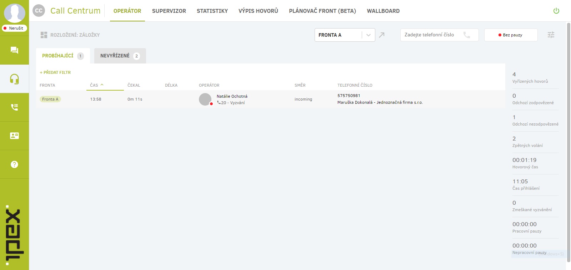Open the STATISTIKY menu tab
Viewport: 571px width, 270px height.
[x=212, y=11]
